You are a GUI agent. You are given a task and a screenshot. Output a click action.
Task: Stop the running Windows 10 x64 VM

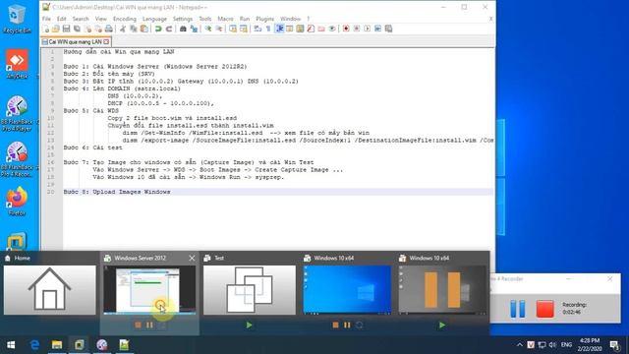(335, 325)
